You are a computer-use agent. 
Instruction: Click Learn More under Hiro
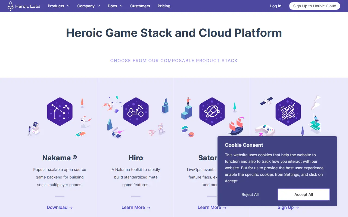pos(136,208)
